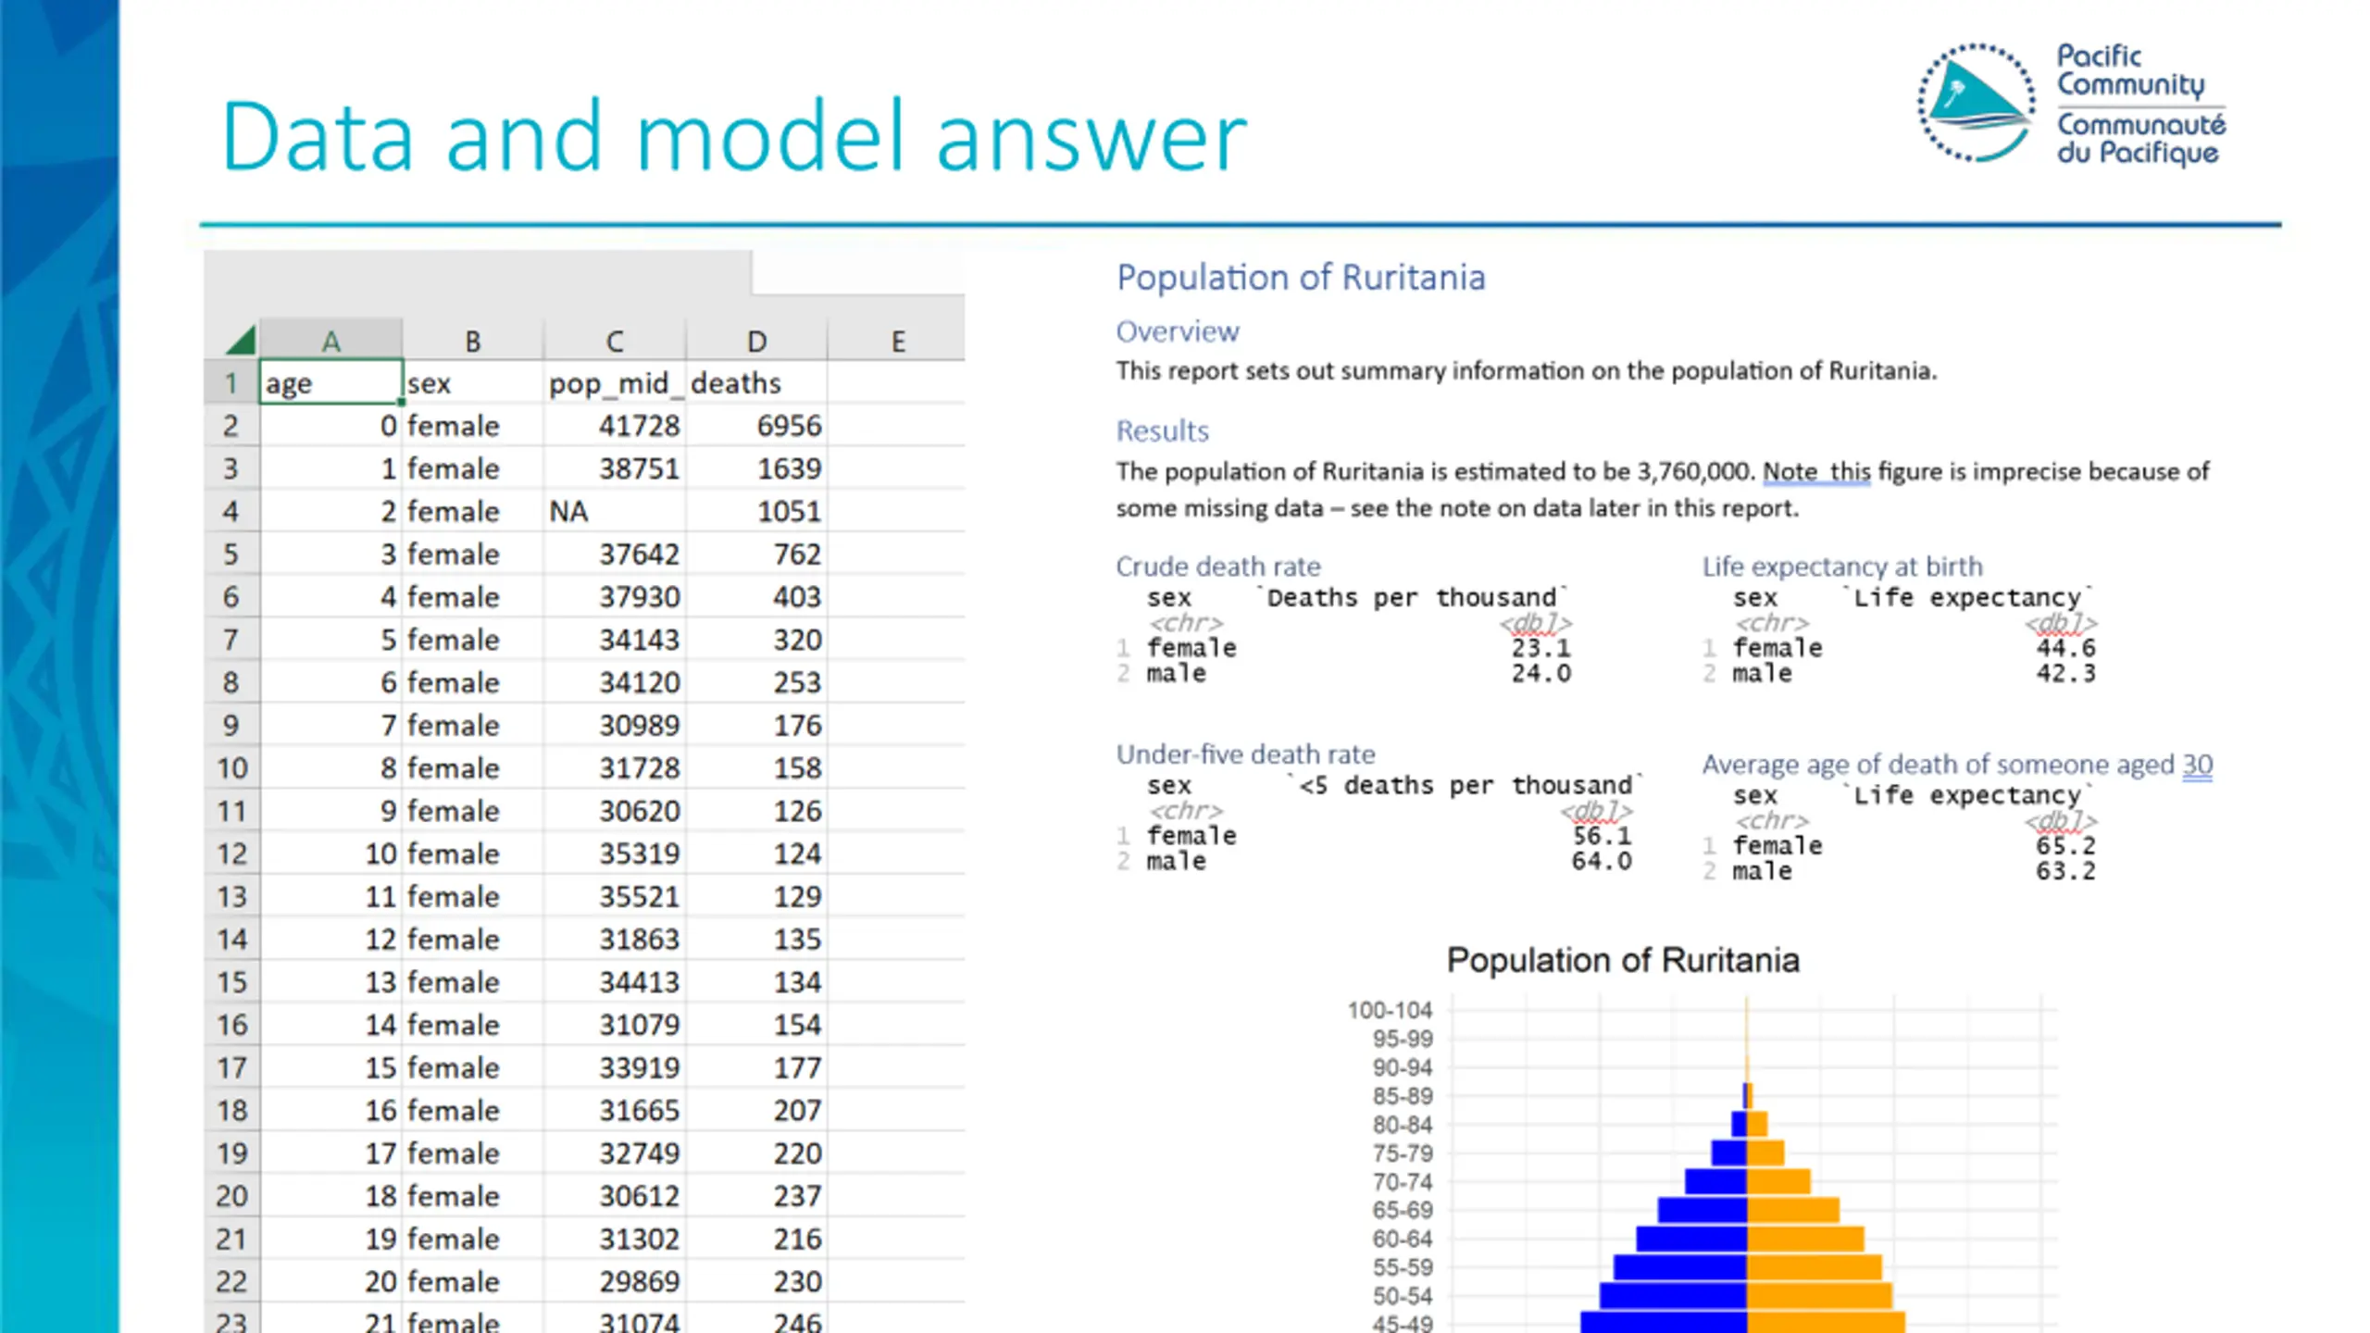The width and height of the screenshot is (2370, 1333).
Task: Click deaths value 6956
Action: coord(789,426)
